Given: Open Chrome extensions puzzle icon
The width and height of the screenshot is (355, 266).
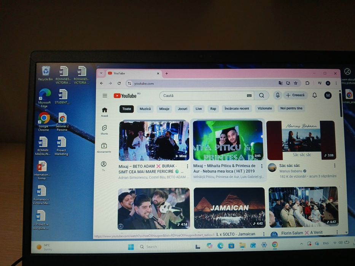Looking at the screenshot, I should pos(307,83).
